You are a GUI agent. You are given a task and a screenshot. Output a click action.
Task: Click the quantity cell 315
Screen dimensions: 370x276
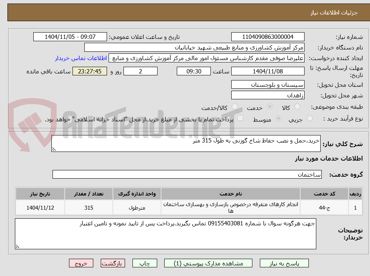(89, 207)
